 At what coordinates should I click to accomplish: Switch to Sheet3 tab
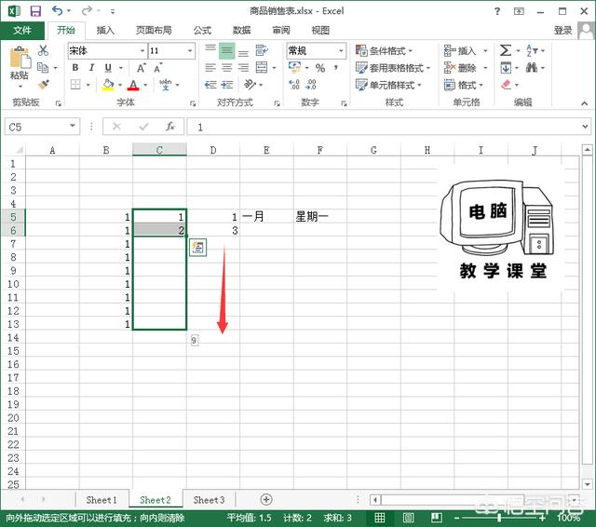coord(209,500)
